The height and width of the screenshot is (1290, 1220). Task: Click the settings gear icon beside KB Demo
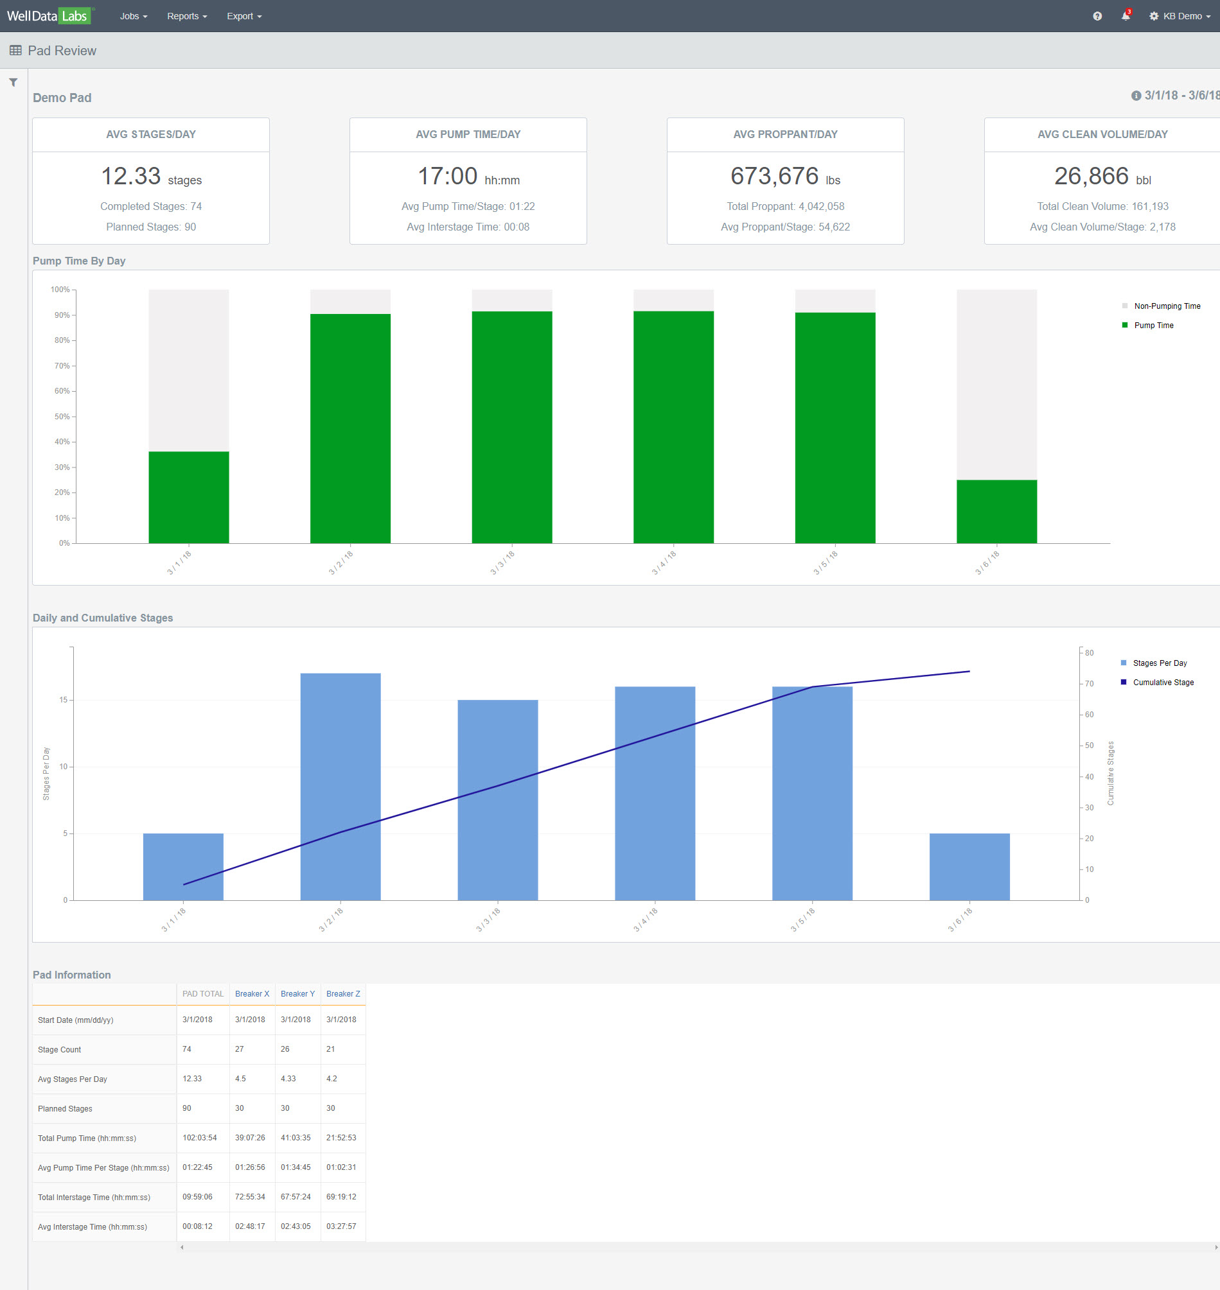coord(1154,16)
